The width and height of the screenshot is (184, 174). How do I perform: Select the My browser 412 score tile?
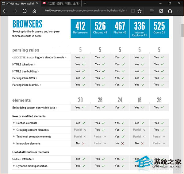pyautogui.click(x=80, y=29)
